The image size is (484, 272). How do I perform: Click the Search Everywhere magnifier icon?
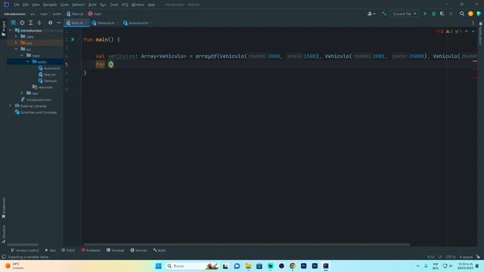462,14
